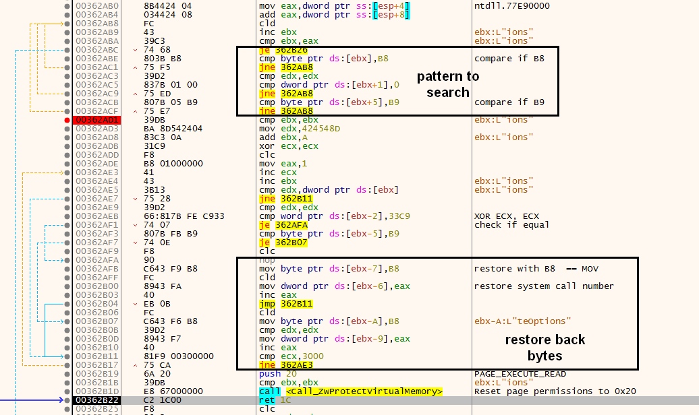Screen dimensions: 699x415
Task: Select instruction 'mov byte ptr ds:[ebx-A],B8'
Action: 329,321
